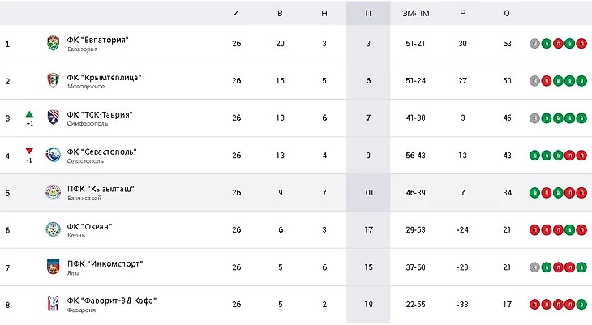
Task: Sort by the "И" games played header
Action: click(236, 14)
